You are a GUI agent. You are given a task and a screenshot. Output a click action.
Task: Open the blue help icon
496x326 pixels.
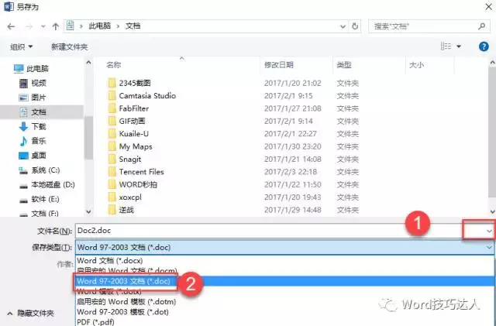[484, 46]
